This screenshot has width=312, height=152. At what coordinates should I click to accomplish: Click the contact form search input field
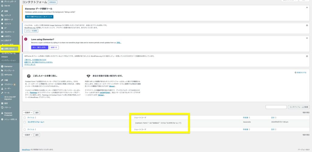click(x=276, y=107)
